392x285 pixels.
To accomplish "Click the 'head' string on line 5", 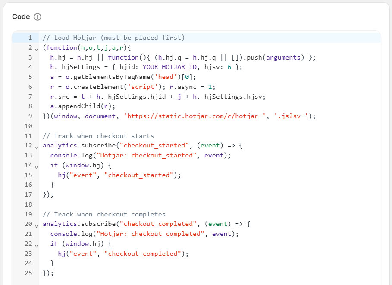I will 166,77.
